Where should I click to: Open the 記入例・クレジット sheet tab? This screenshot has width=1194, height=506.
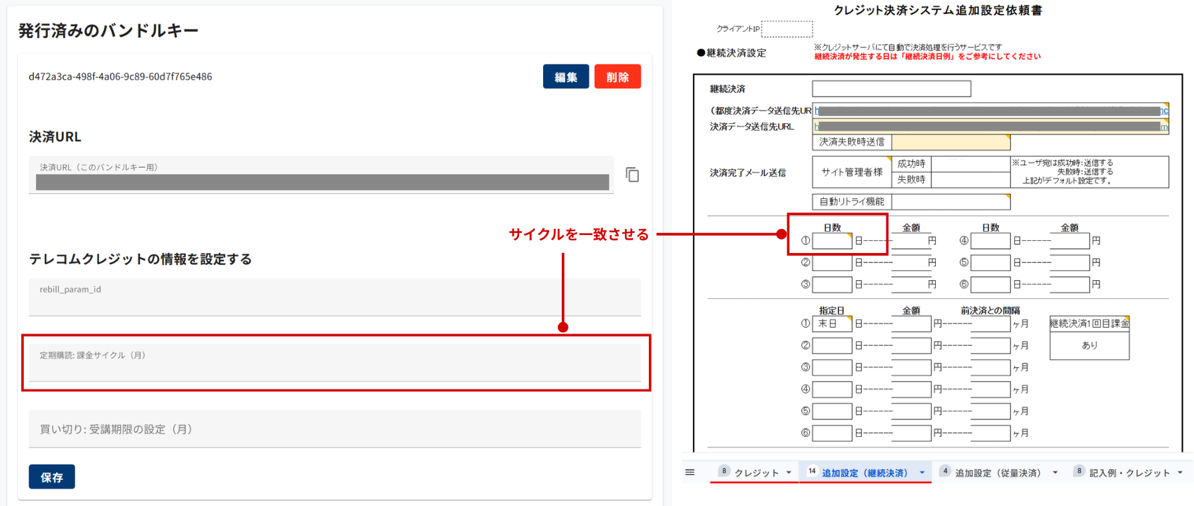1129,473
